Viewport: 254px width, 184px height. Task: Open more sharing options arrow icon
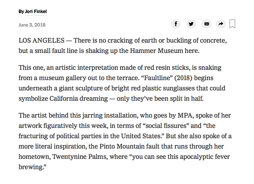pyautogui.click(x=221, y=24)
